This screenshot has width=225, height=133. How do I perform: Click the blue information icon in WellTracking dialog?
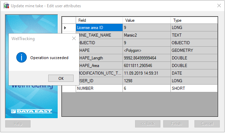tap(22, 57)
